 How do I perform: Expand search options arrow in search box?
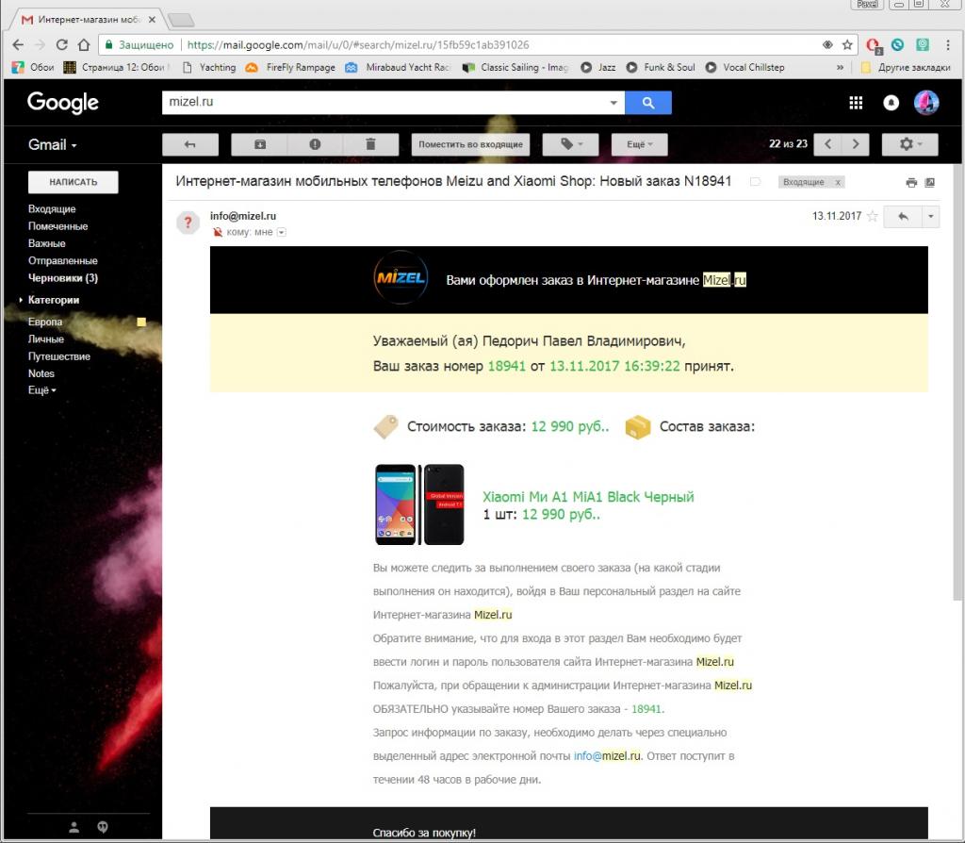tap(613, 102)
